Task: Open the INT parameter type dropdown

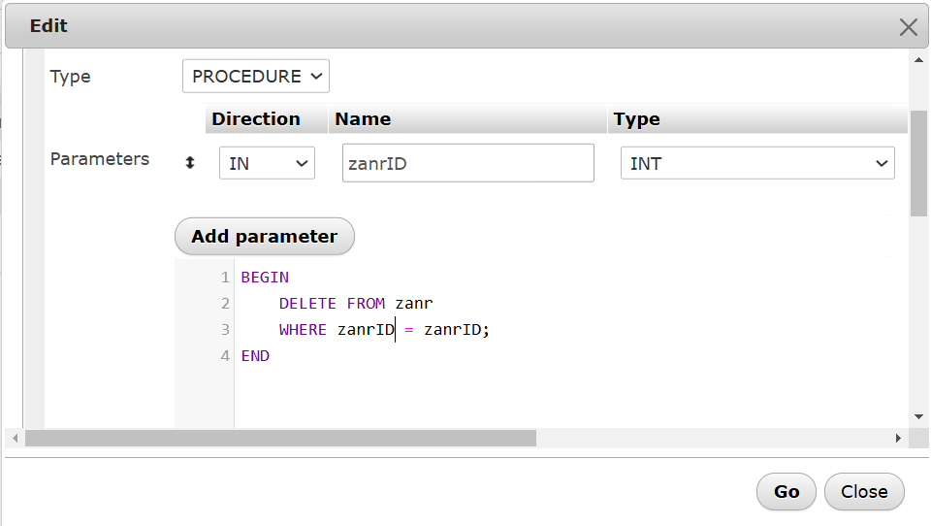Action: tap(756, 164)
